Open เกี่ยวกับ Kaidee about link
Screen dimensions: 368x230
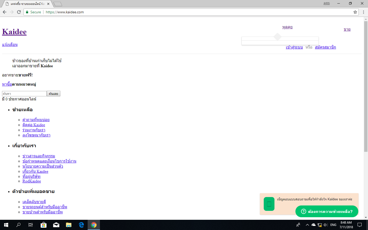[x=35, y=172]
